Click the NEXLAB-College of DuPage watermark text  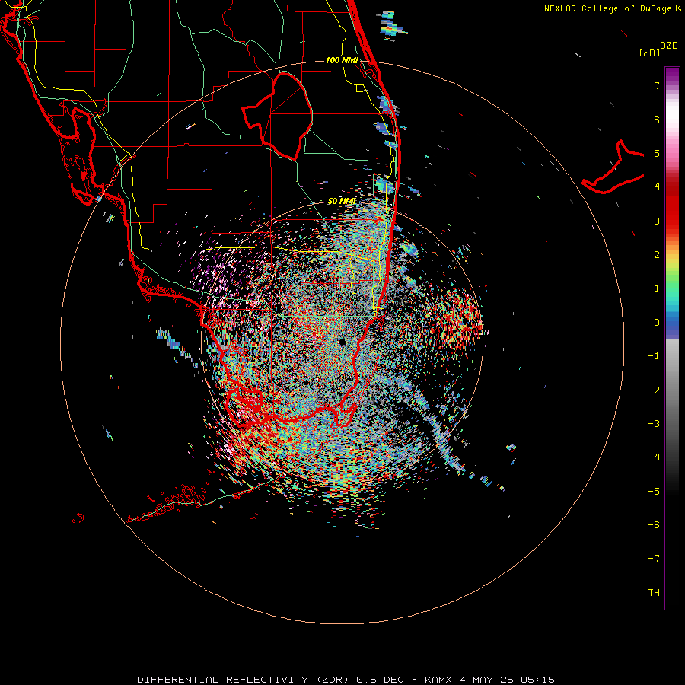607,8
